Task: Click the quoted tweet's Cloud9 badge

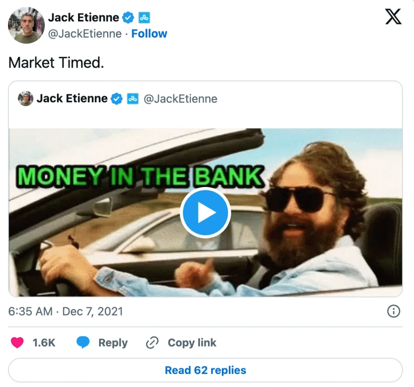Action: click(x=133, y=99)
